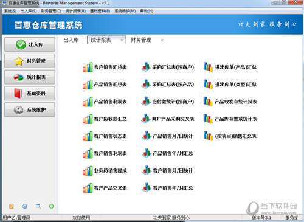Open the 产品销售利润表 report icon
Screen dimensions: 304x222
[88, 102]
